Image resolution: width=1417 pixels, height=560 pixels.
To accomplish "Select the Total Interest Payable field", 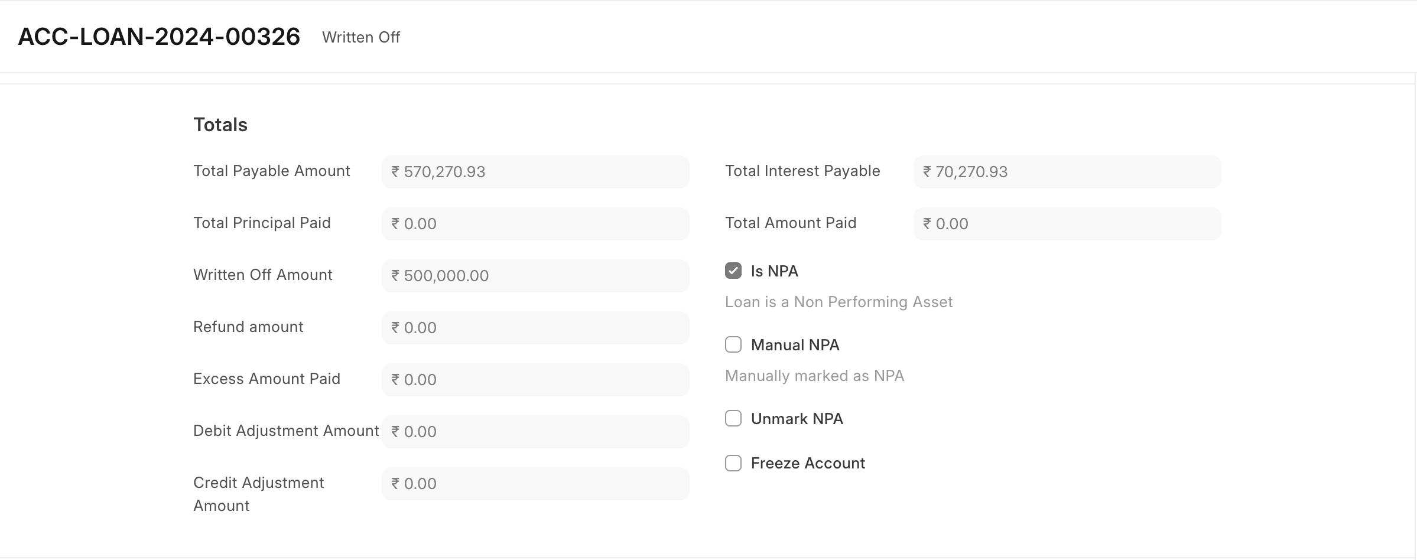I will 1067,172.
